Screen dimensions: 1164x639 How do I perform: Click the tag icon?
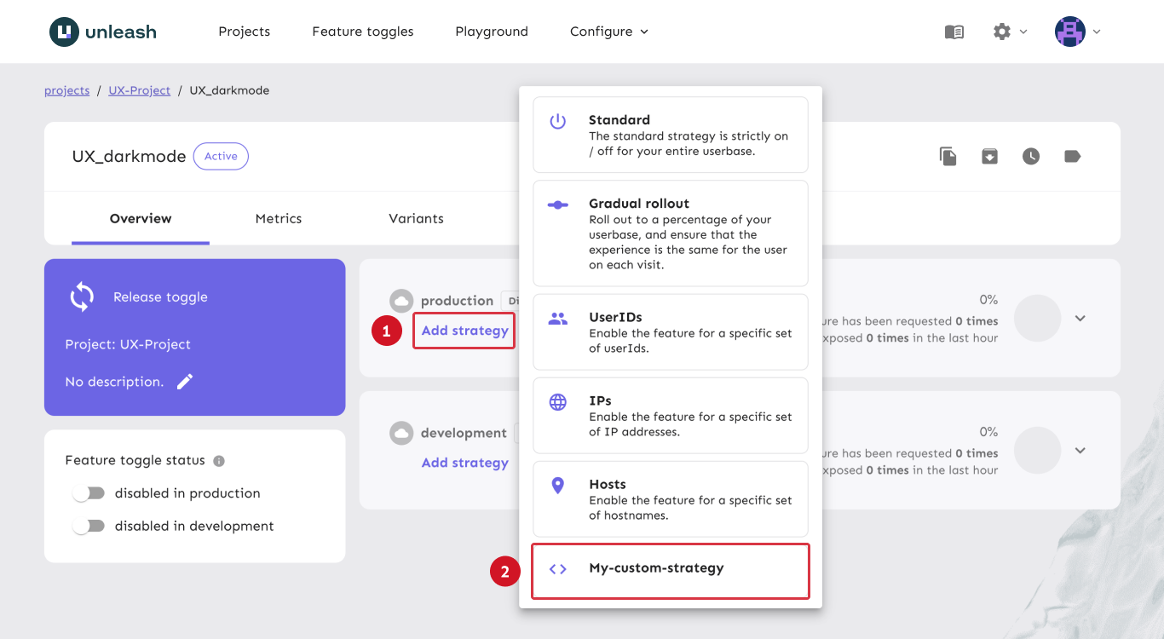click(x=1073, y=157)
